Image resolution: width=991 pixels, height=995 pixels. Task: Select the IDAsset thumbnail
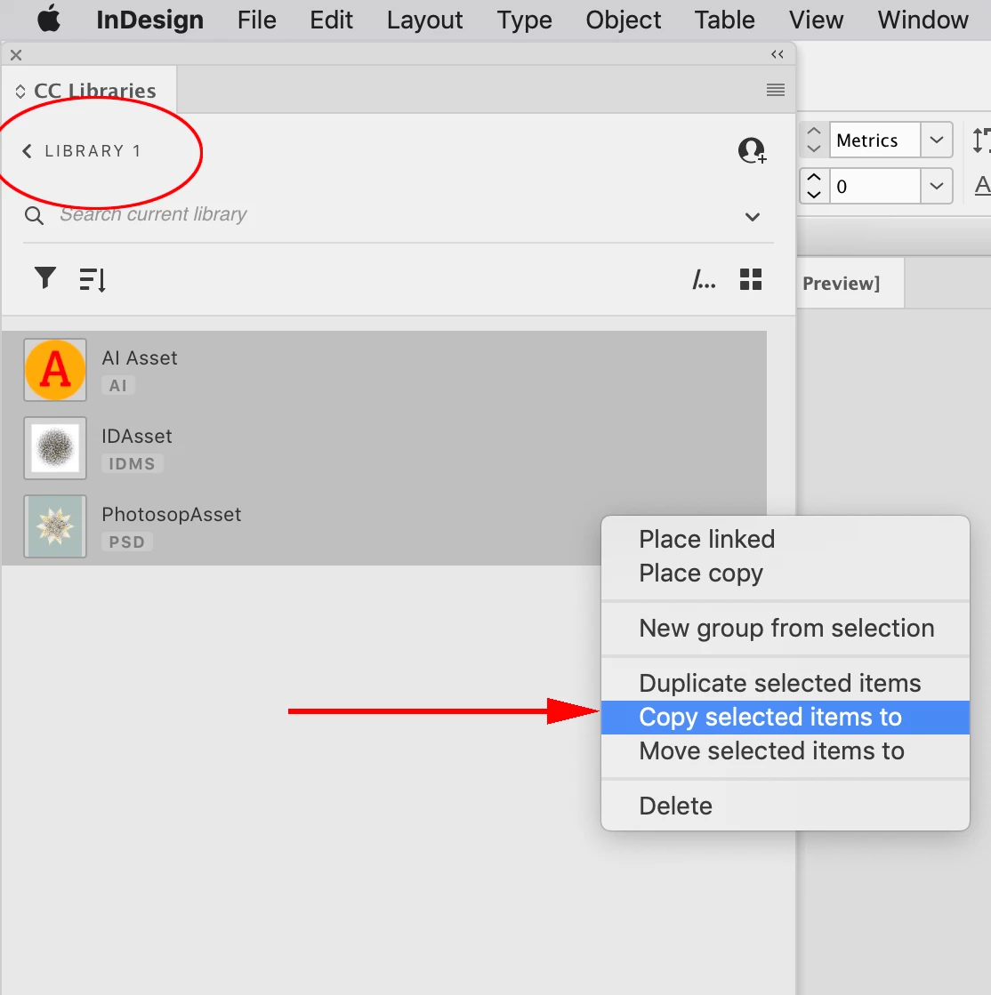[x=55, y=448]
